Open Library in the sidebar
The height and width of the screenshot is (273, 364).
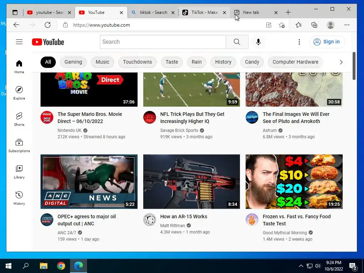tap(19, 172)
